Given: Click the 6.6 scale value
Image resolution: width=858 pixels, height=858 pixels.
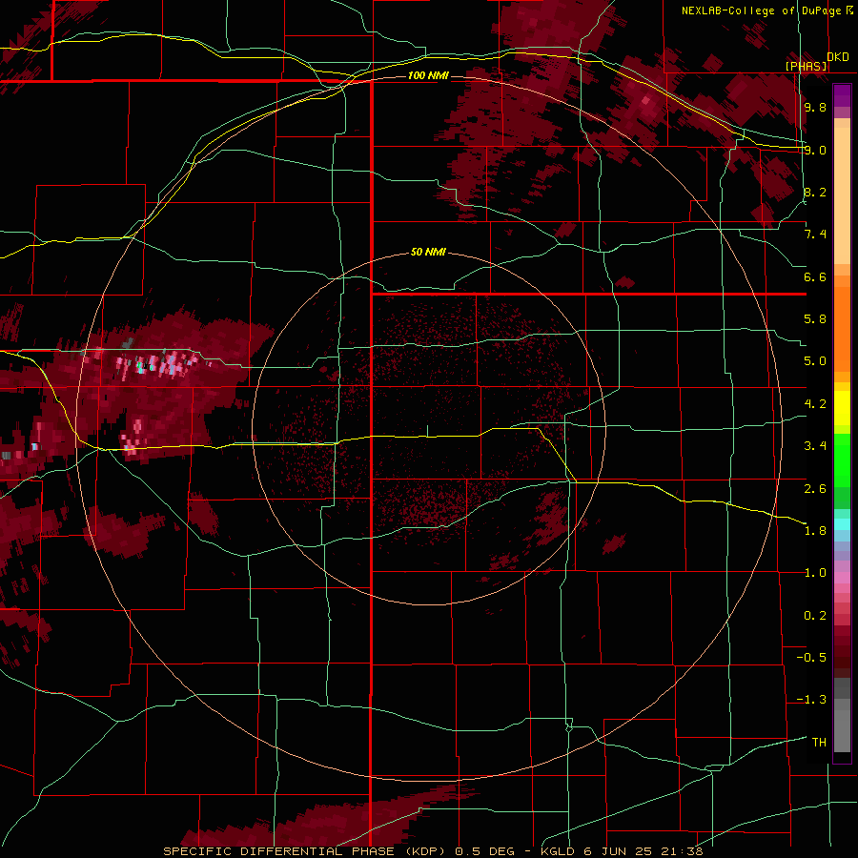Looking at the screenshot, I should [815, 276].
